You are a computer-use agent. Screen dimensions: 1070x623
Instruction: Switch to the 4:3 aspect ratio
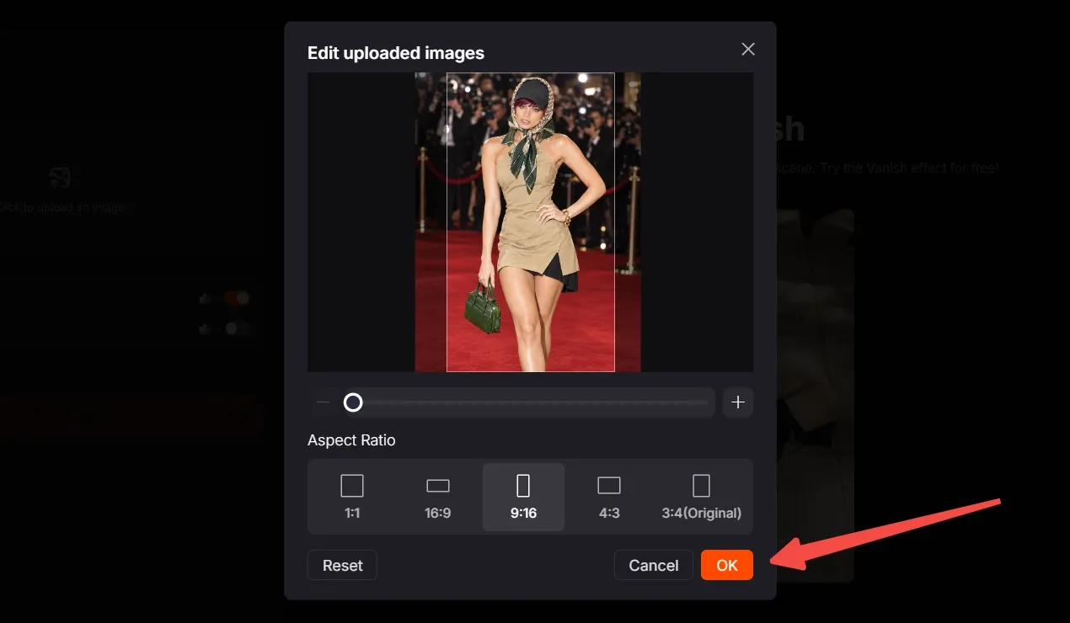(x=609, y=497)
